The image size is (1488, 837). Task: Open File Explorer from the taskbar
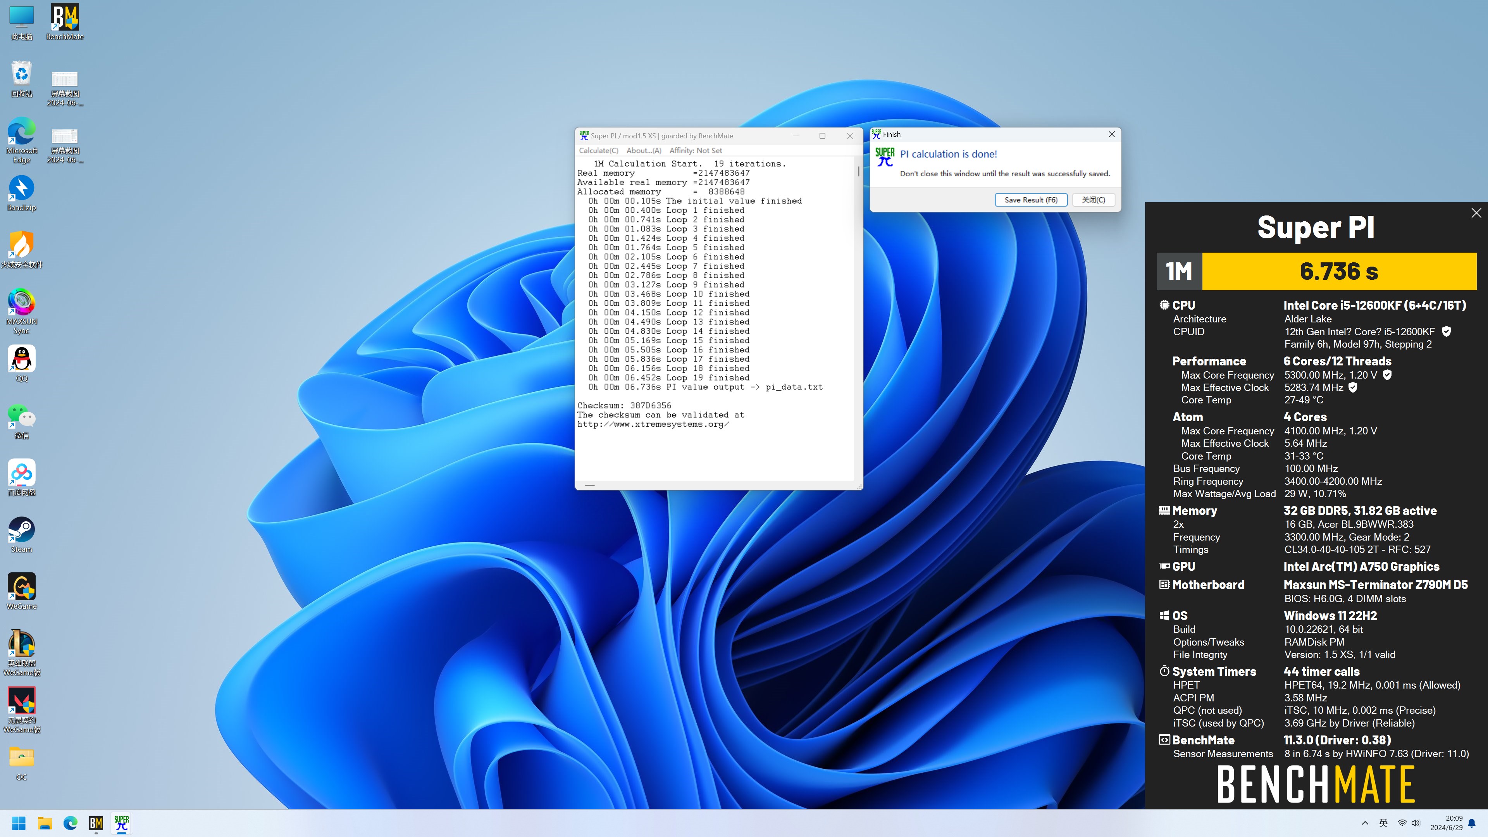click(x=45, y=823)
